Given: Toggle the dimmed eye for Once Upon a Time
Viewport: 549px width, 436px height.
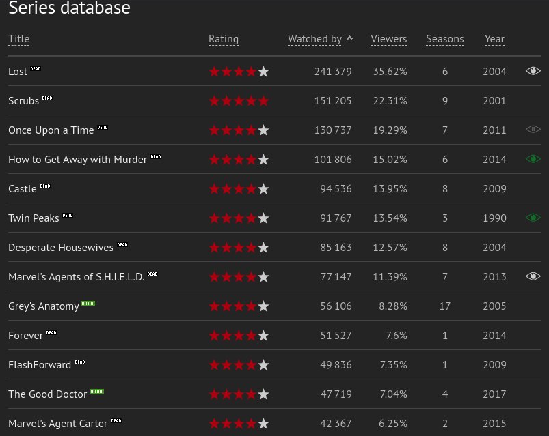Looking at the screenshot, I should pos(533,130).
